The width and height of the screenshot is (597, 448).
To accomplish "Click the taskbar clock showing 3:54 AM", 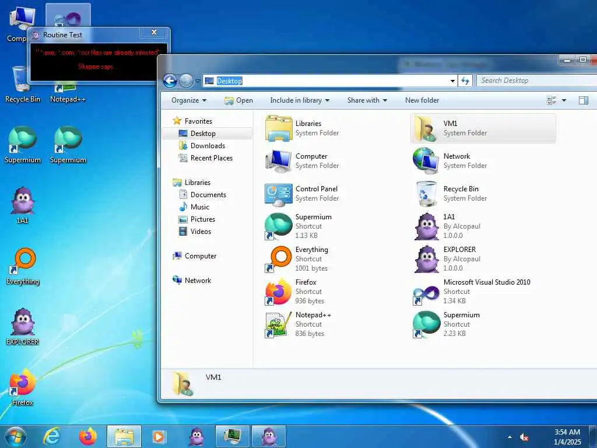I will coord(567,437).
